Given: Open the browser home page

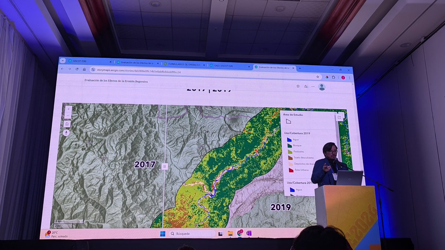Looking at the screenshot, I should (x=85, y=69).
